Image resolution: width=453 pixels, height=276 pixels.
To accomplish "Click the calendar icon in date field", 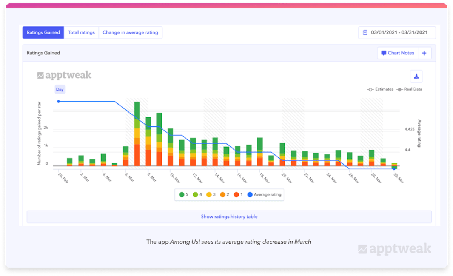I will coord(365,32).
